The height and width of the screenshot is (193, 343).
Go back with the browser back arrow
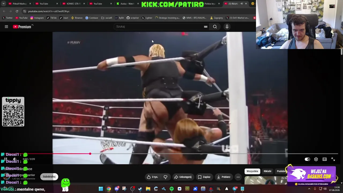pos(4,11)
